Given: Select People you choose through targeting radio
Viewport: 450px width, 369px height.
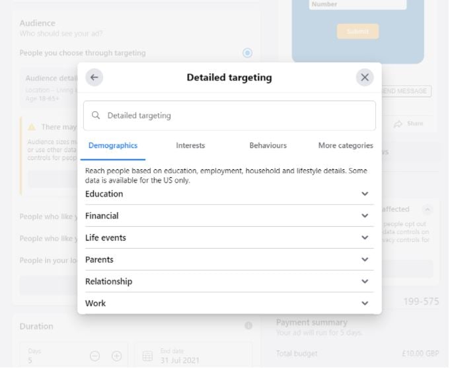Looking at the screenshot, I should point(247,53).
